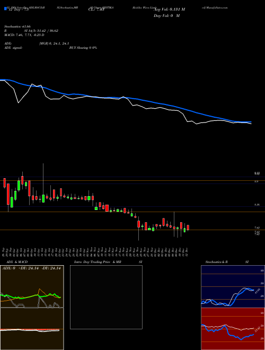Viewport: 265px width, 350px height.
Task: Click the 31.42 value in the RSI chart
Action: pos(257,330)
